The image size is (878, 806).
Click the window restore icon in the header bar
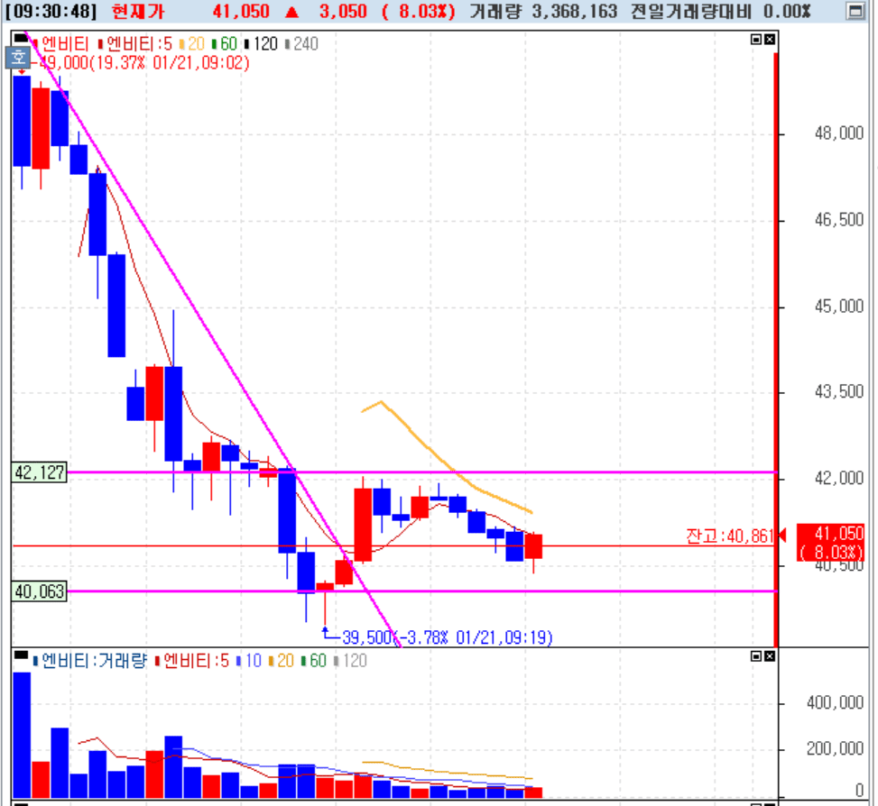click(x=855, y=11)
